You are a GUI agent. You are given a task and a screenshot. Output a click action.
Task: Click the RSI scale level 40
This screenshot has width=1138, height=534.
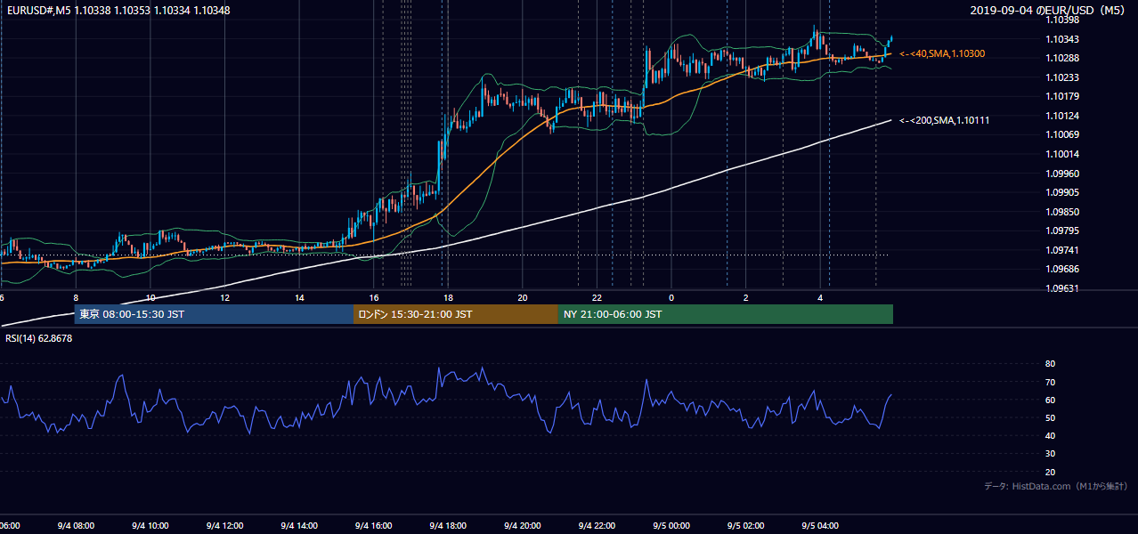coord(1050,435)
